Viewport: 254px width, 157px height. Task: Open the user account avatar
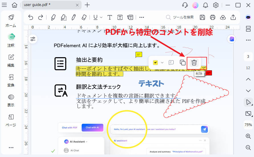(x=195, y=5)
